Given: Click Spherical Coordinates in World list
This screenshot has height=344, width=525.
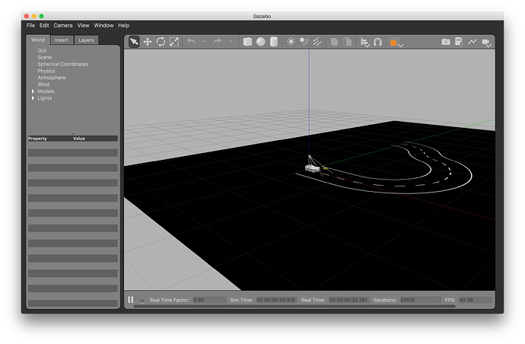Looking at the screenshot, I should [x=62, y=64].
